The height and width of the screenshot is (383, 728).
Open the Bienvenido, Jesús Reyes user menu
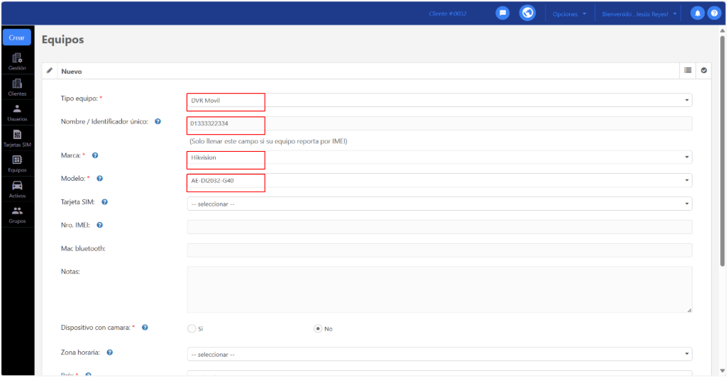[639, 14]
